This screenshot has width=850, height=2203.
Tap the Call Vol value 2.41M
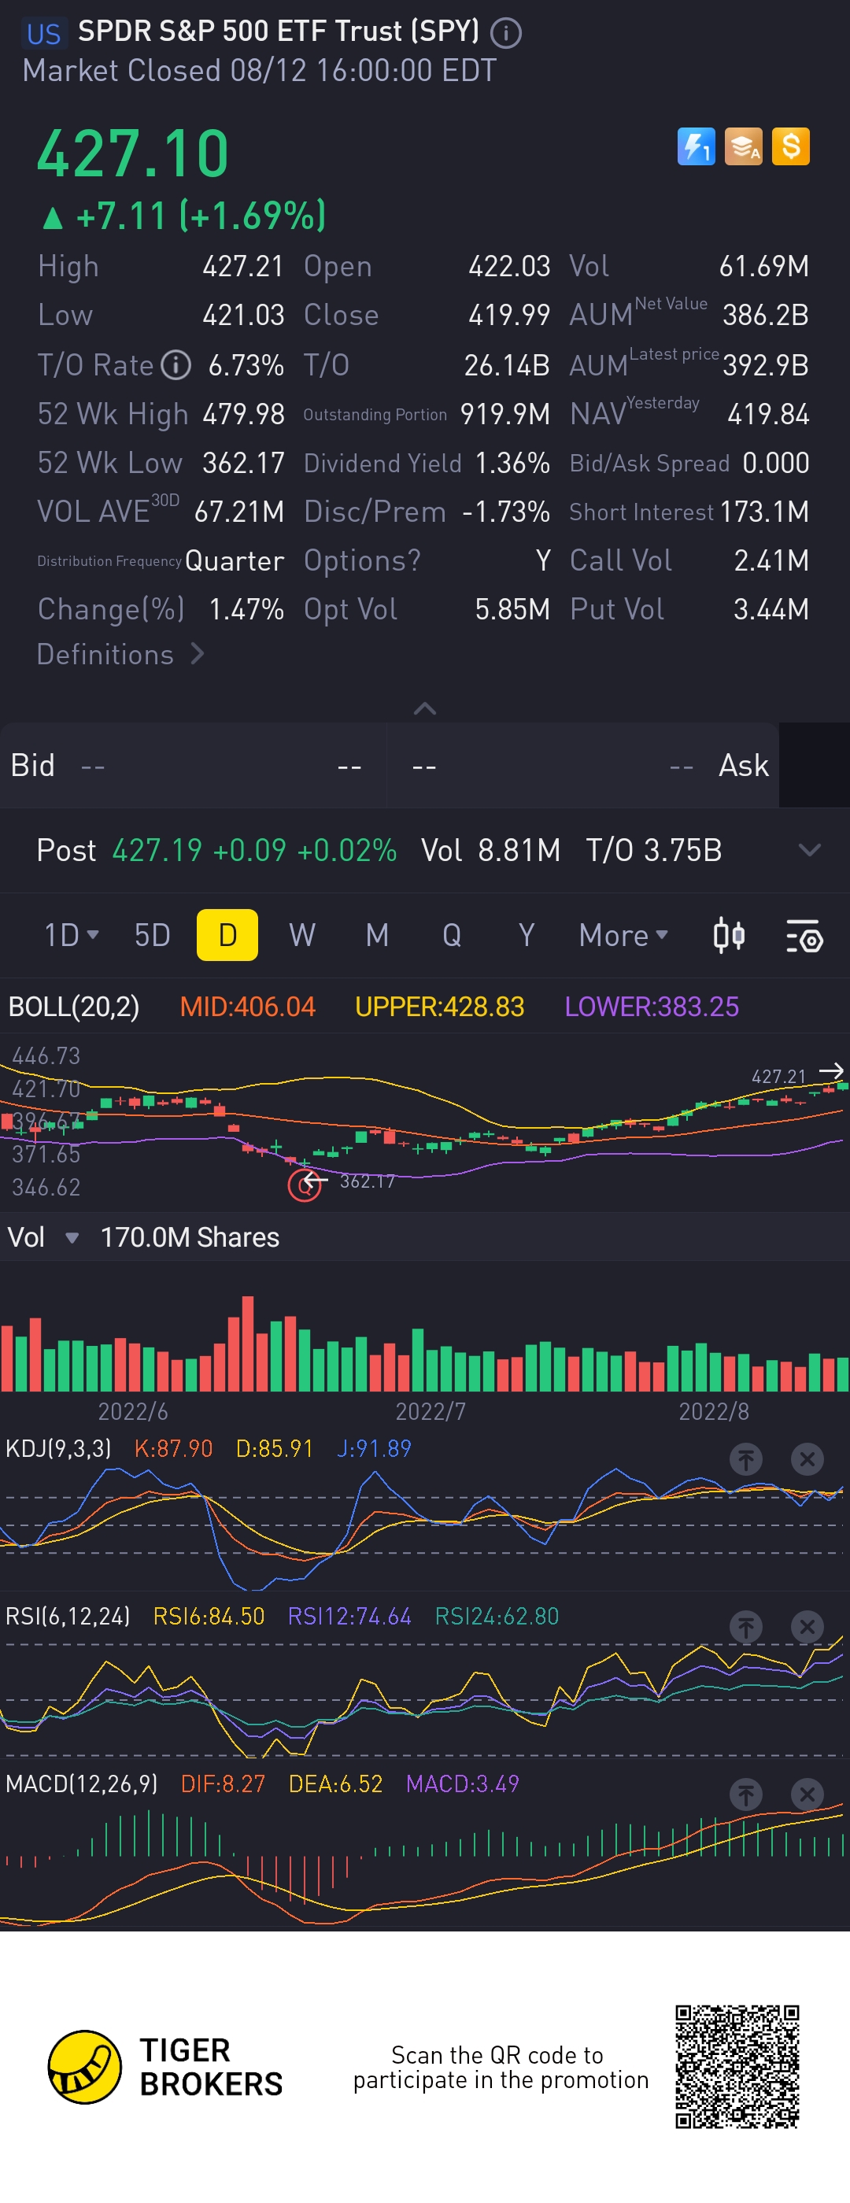(x=771, y=560)
